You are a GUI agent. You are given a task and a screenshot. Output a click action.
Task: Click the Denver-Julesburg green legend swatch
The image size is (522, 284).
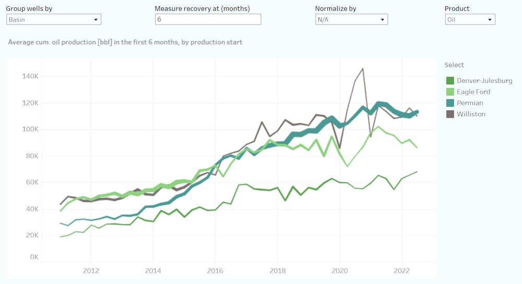[x=450, y=81]
